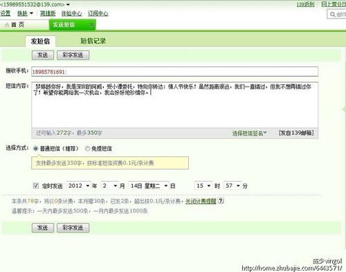The height and width of the screenshot is (272, 346).
Task: Click the 发自139邮箱 signature text
Action: pyautogui.click(x=296, y=133)
